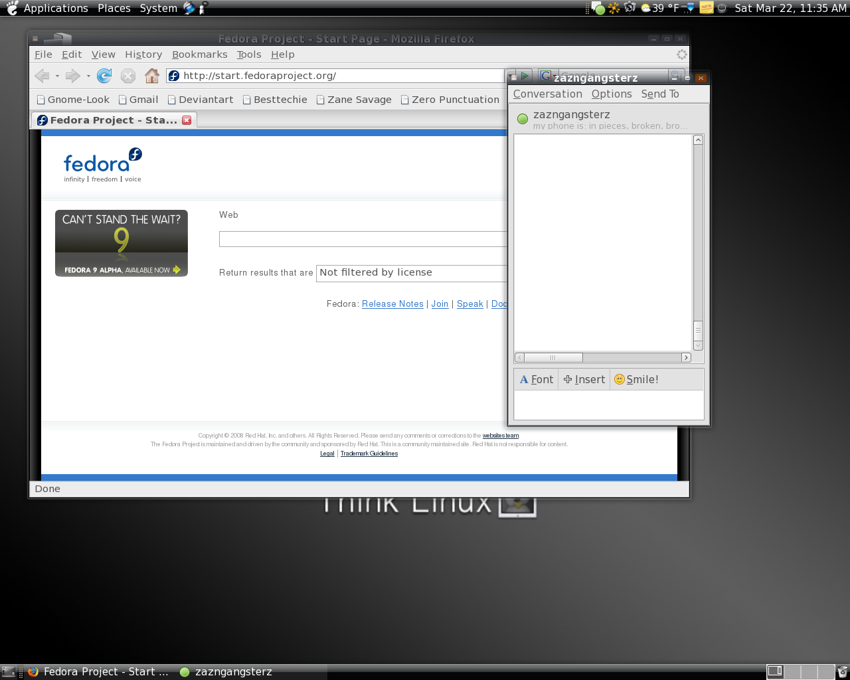Click the camera screenshot panel icon
850x680 pixels.
click(630, 8)
